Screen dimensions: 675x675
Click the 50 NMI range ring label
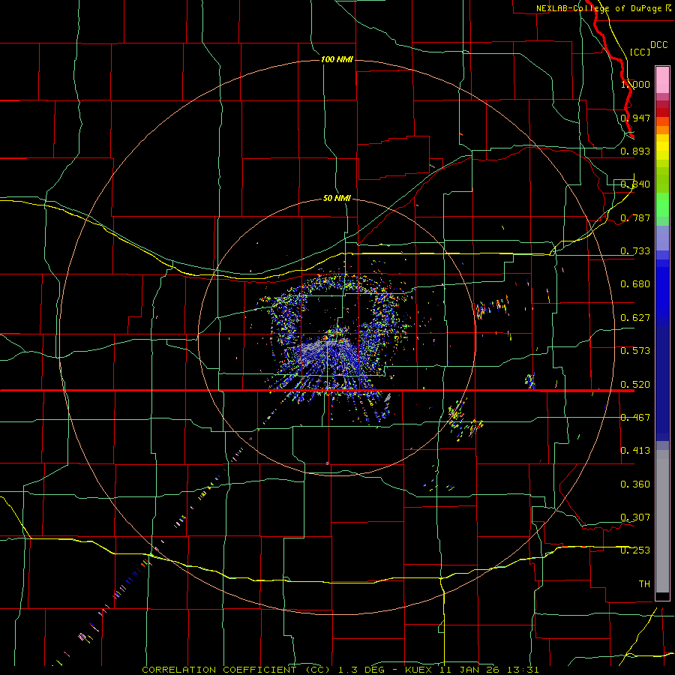pyautogui.click(x=337, y=198)
